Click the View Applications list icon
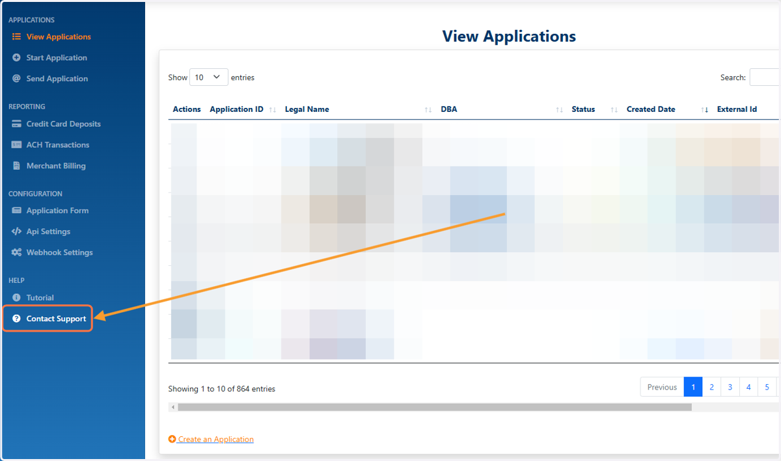Screen dimensions: 781x461 point(17,37)
